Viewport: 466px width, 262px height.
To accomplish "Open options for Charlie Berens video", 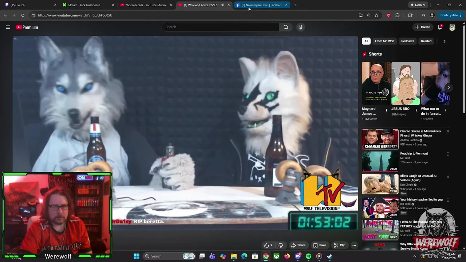I will (448, 132).
